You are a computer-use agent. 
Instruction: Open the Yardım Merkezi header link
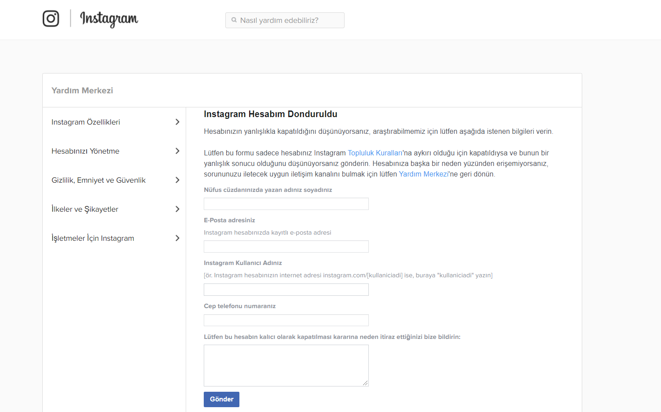point(82,90)
